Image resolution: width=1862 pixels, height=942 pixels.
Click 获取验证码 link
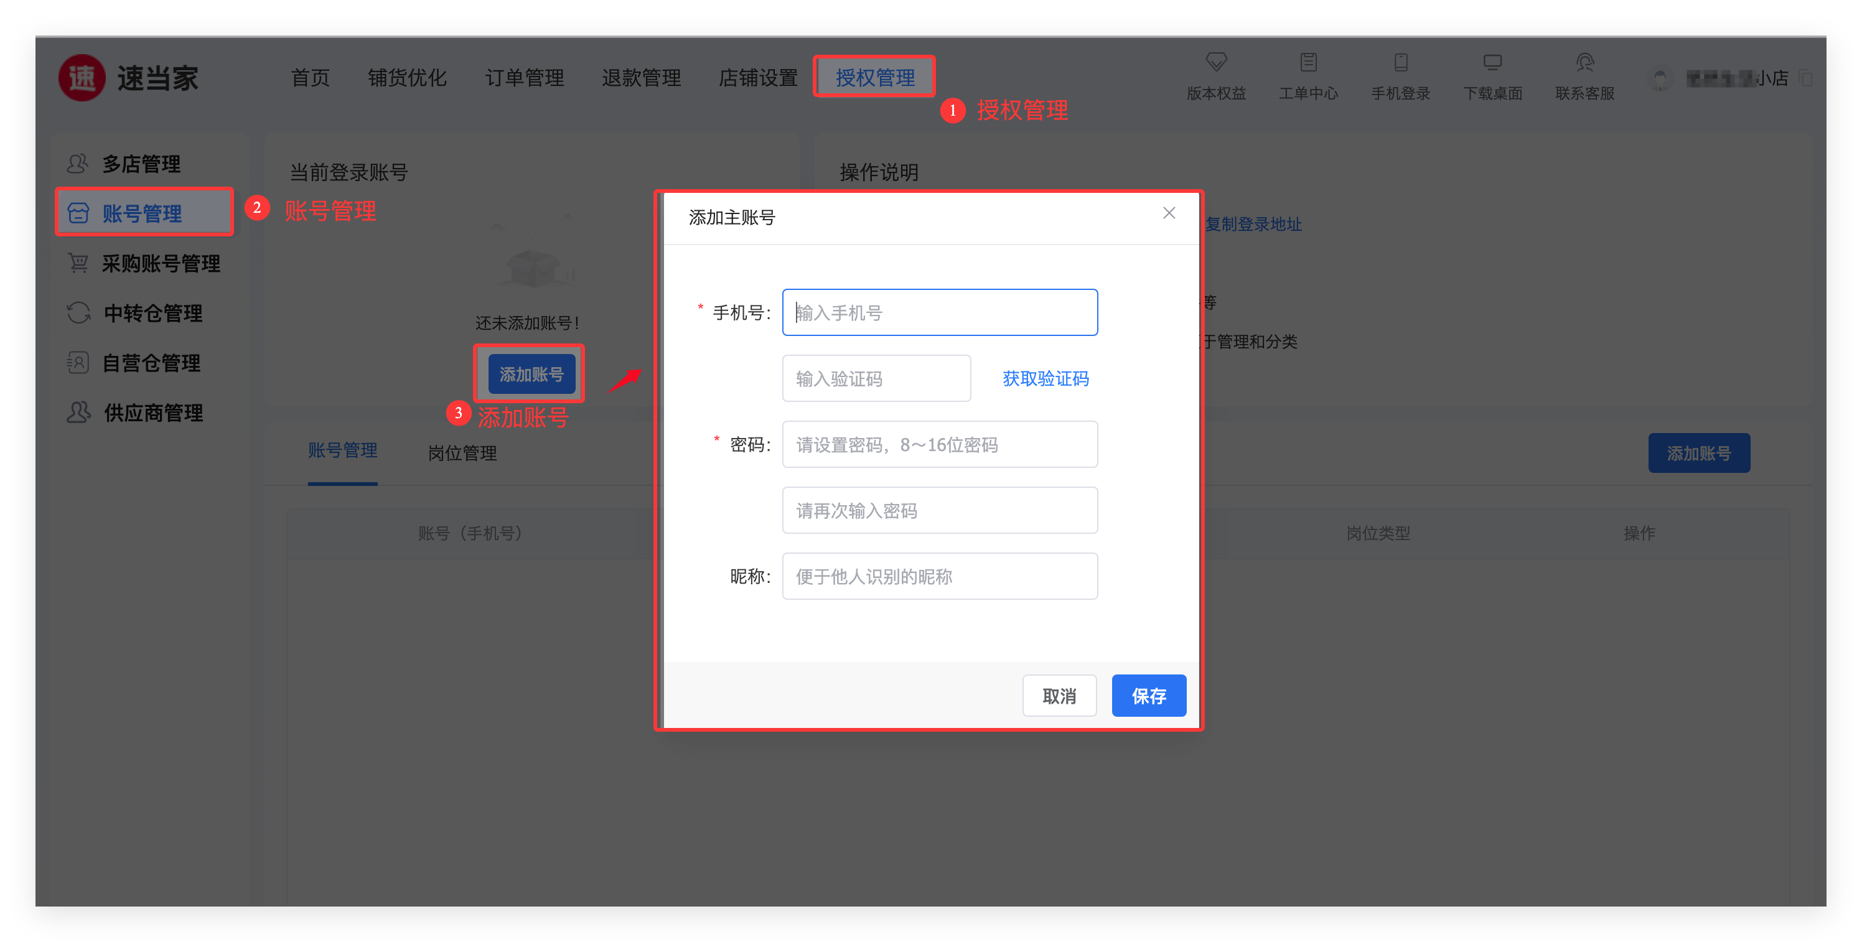[x=1046, y=379]
